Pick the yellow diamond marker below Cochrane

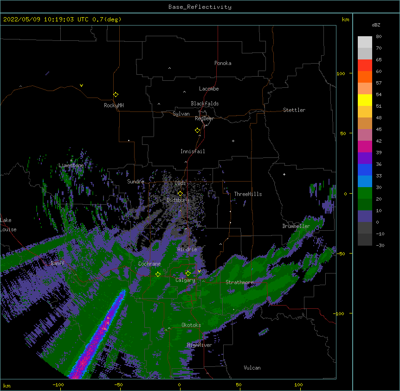tap(158, 274)
